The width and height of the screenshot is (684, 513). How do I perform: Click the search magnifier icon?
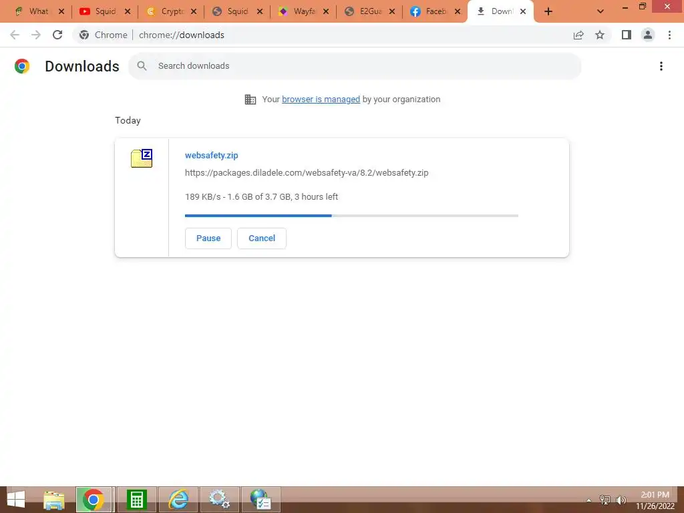click(142, 66)
